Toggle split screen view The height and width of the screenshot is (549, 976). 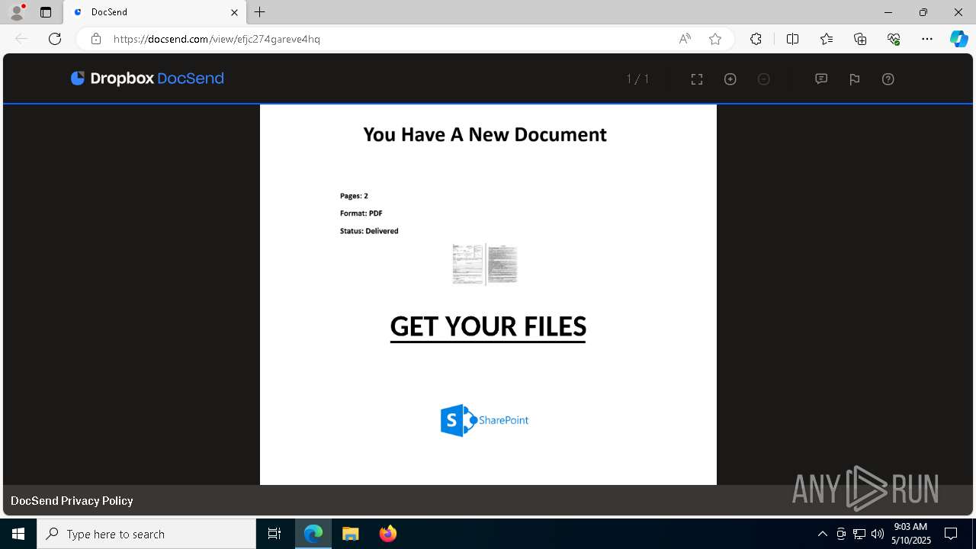792,39
